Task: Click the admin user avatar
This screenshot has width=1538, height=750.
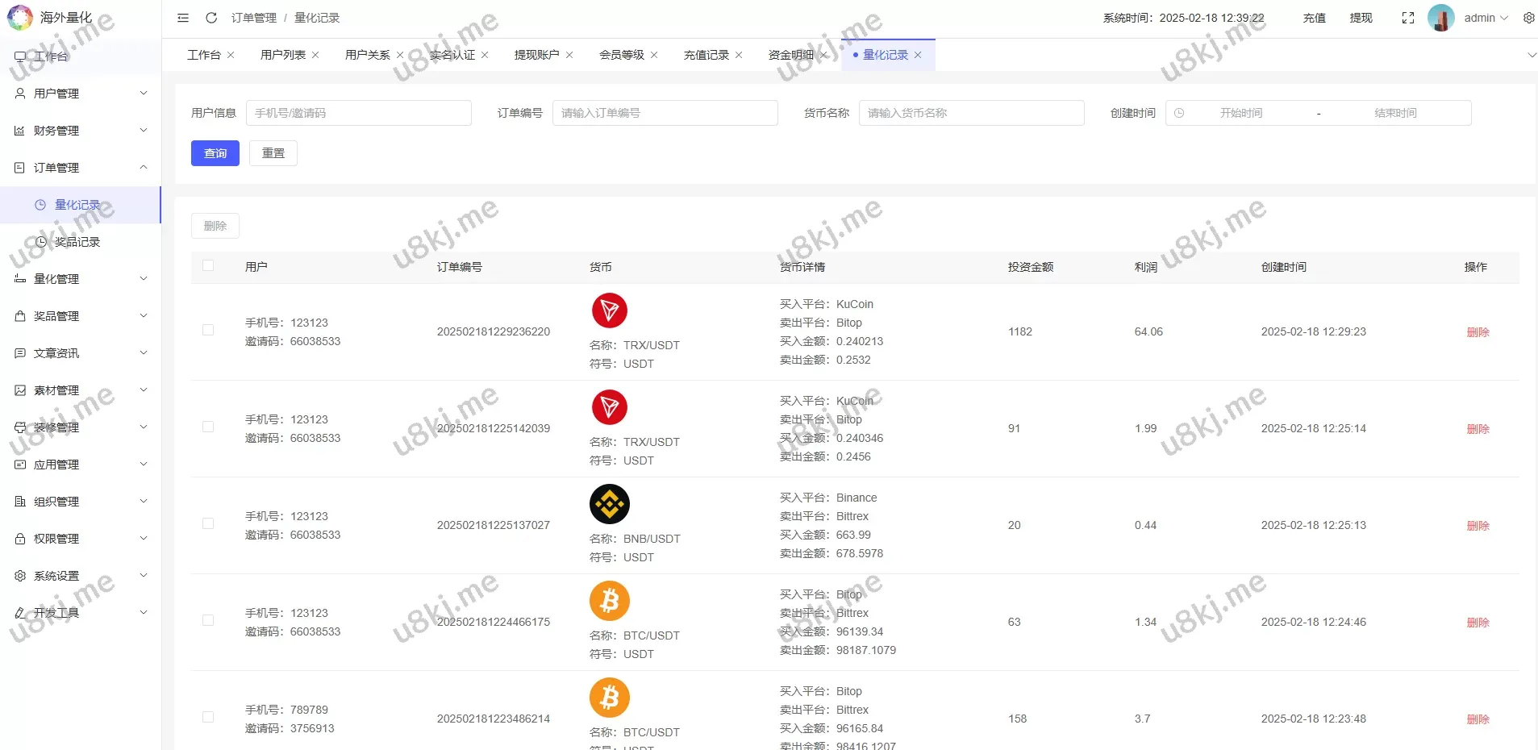Action: pyautogui.click(x=1440, y=18)
